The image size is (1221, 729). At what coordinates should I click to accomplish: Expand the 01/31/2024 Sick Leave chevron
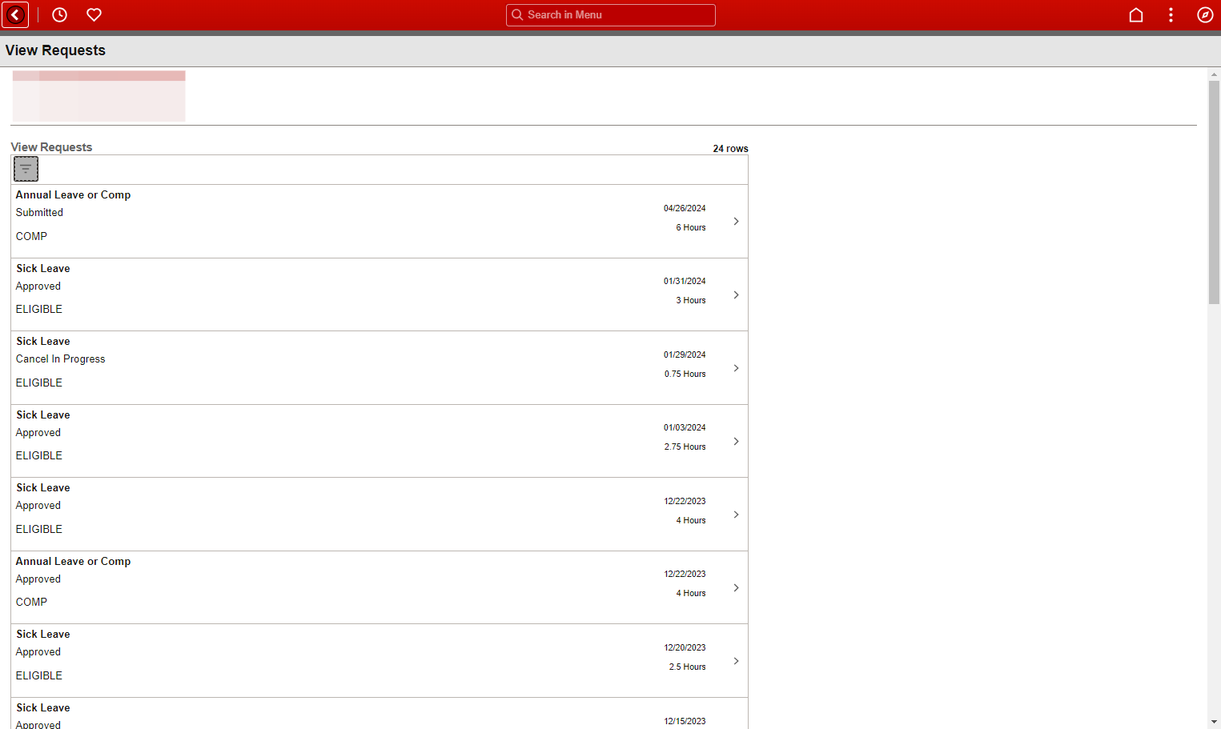click(736, 294)
